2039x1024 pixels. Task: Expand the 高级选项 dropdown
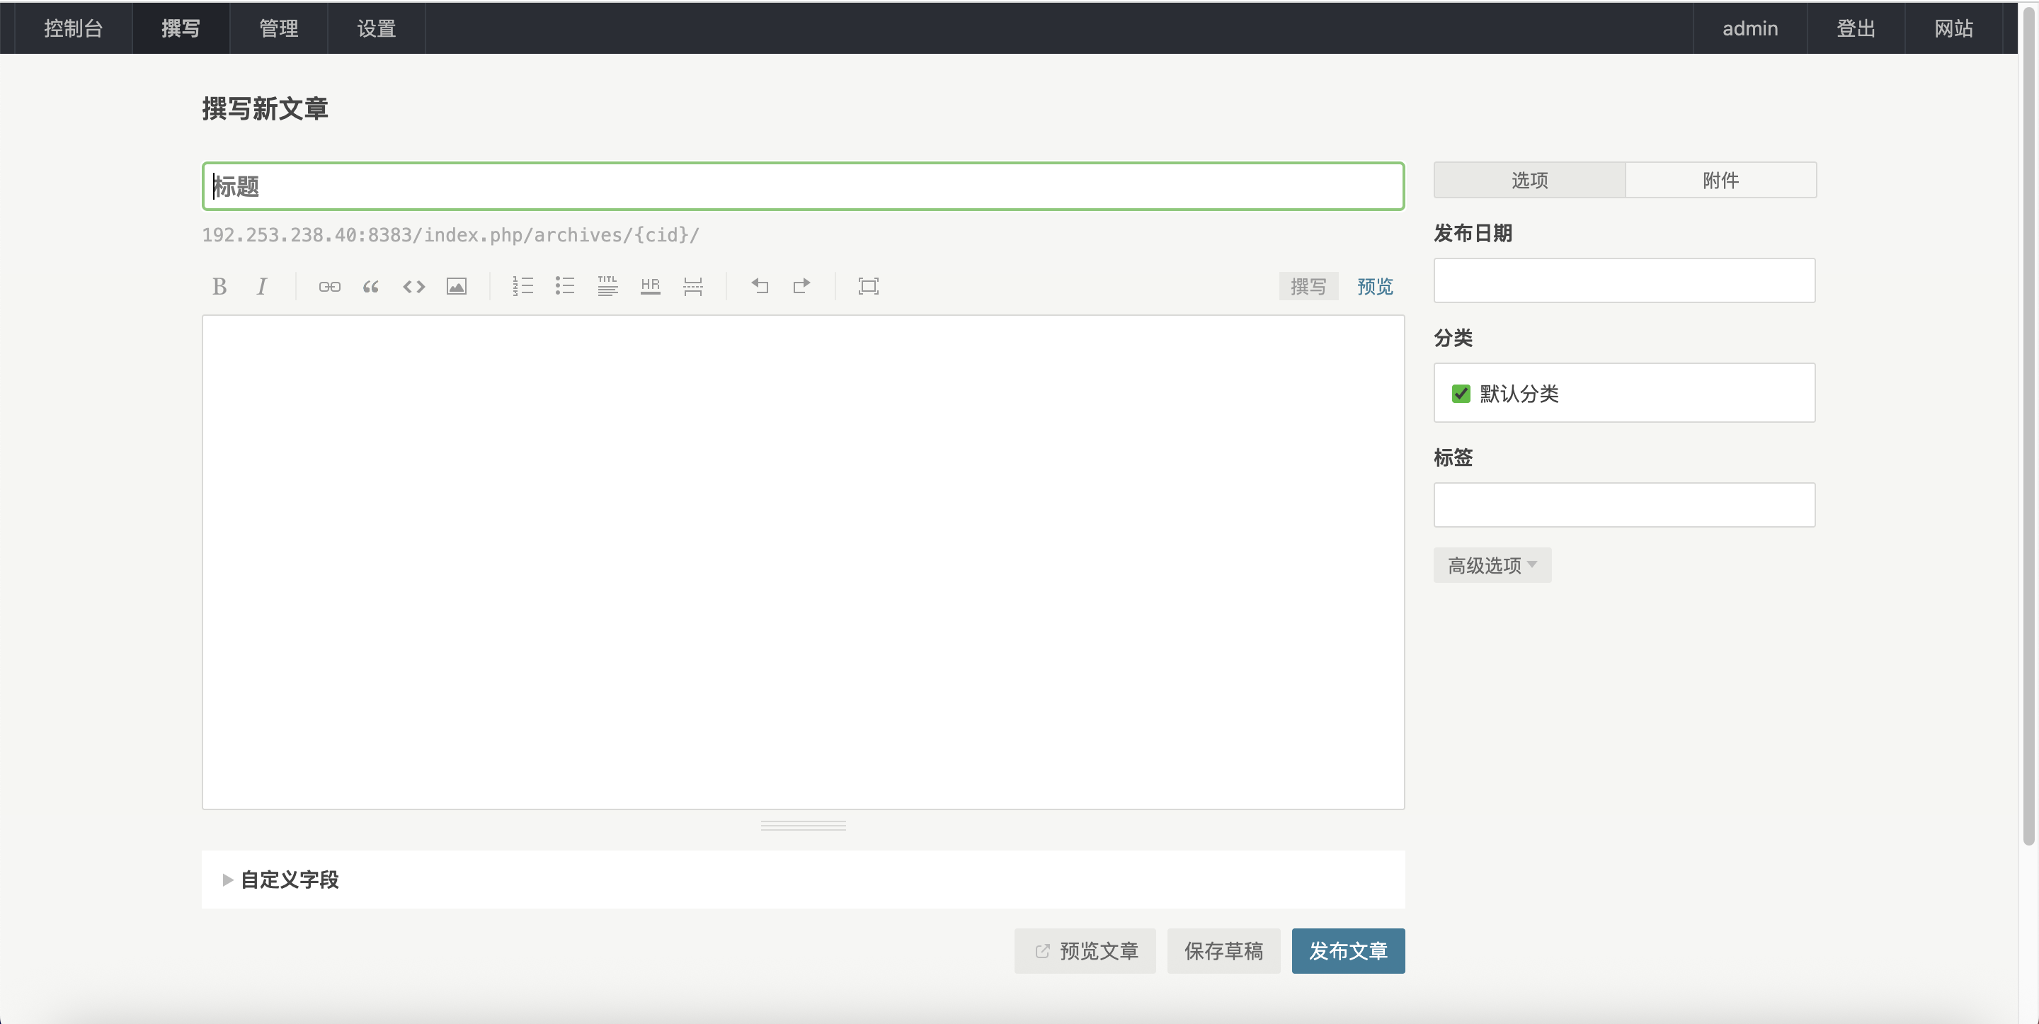tap(1491, 565)
